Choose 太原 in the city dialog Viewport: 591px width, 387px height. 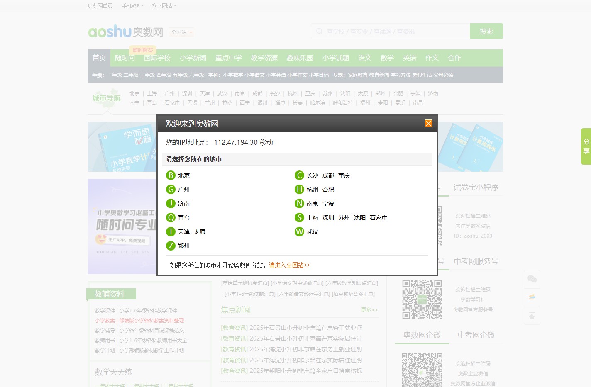pyautogui.click(x=200, y=232)
